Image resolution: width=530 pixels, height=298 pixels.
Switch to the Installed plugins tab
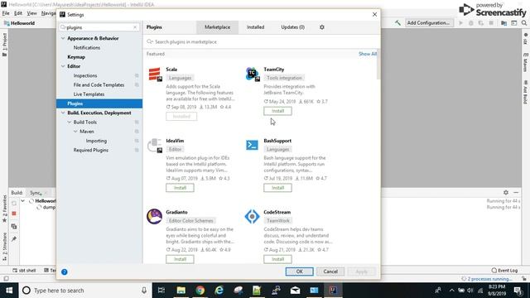(x=255, y=27)
